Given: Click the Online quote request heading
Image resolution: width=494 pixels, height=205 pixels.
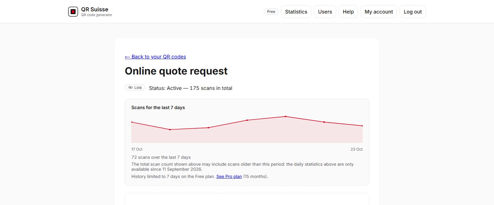Looking at the screenshot, I should click(176, 71).
